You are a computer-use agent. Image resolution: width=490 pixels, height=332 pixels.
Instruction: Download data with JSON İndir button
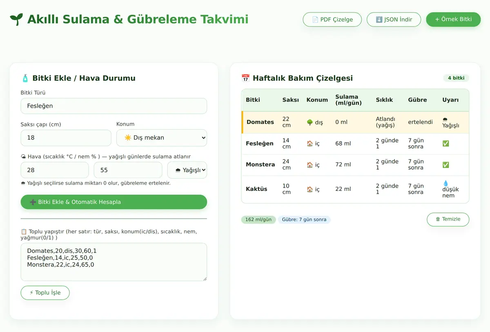point(394,19)
